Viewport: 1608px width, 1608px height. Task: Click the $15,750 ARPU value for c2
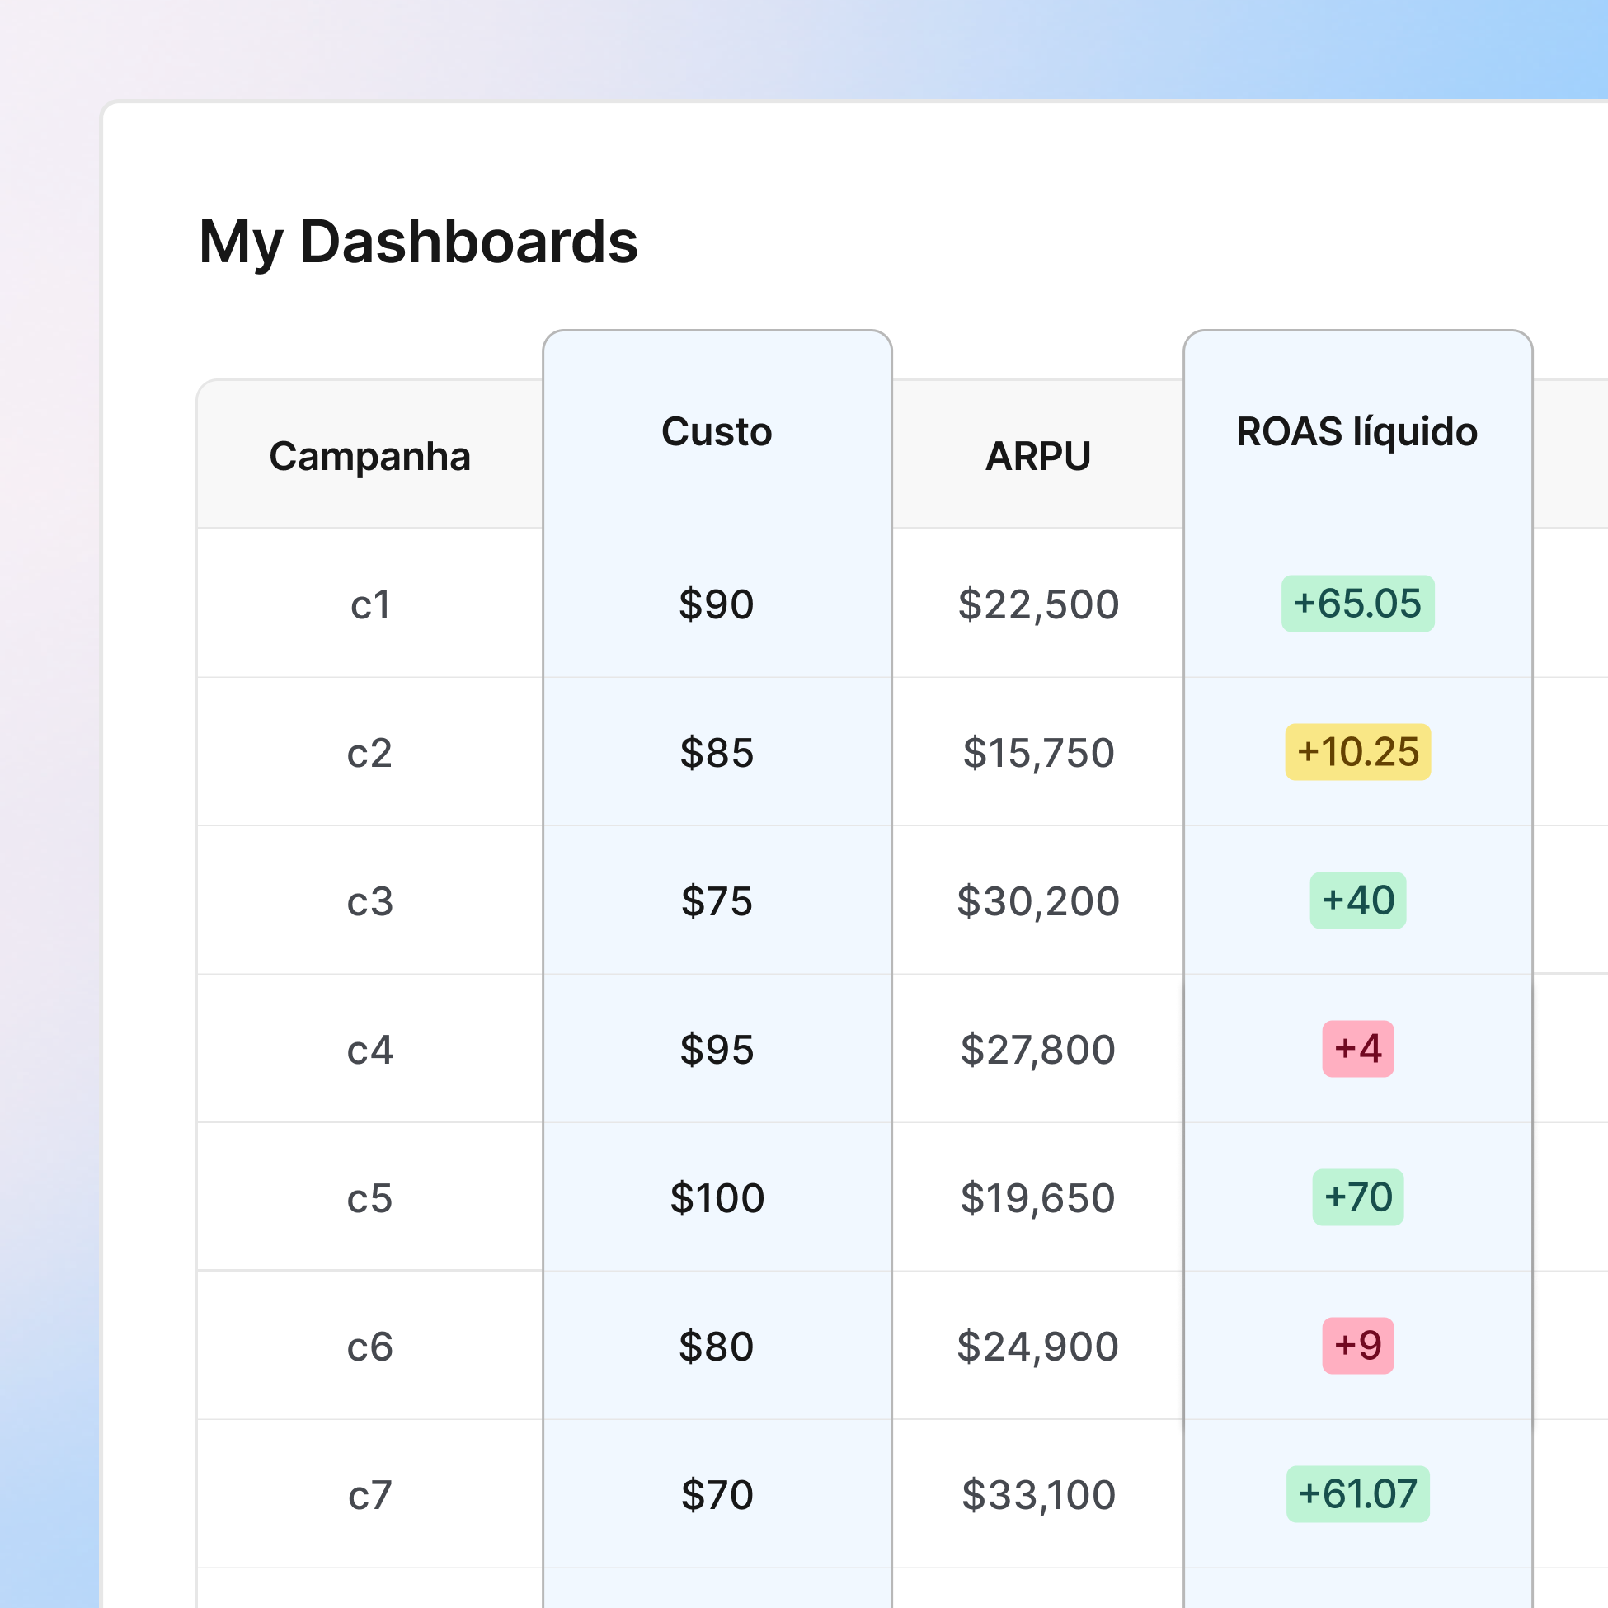tap(1039, 753)
